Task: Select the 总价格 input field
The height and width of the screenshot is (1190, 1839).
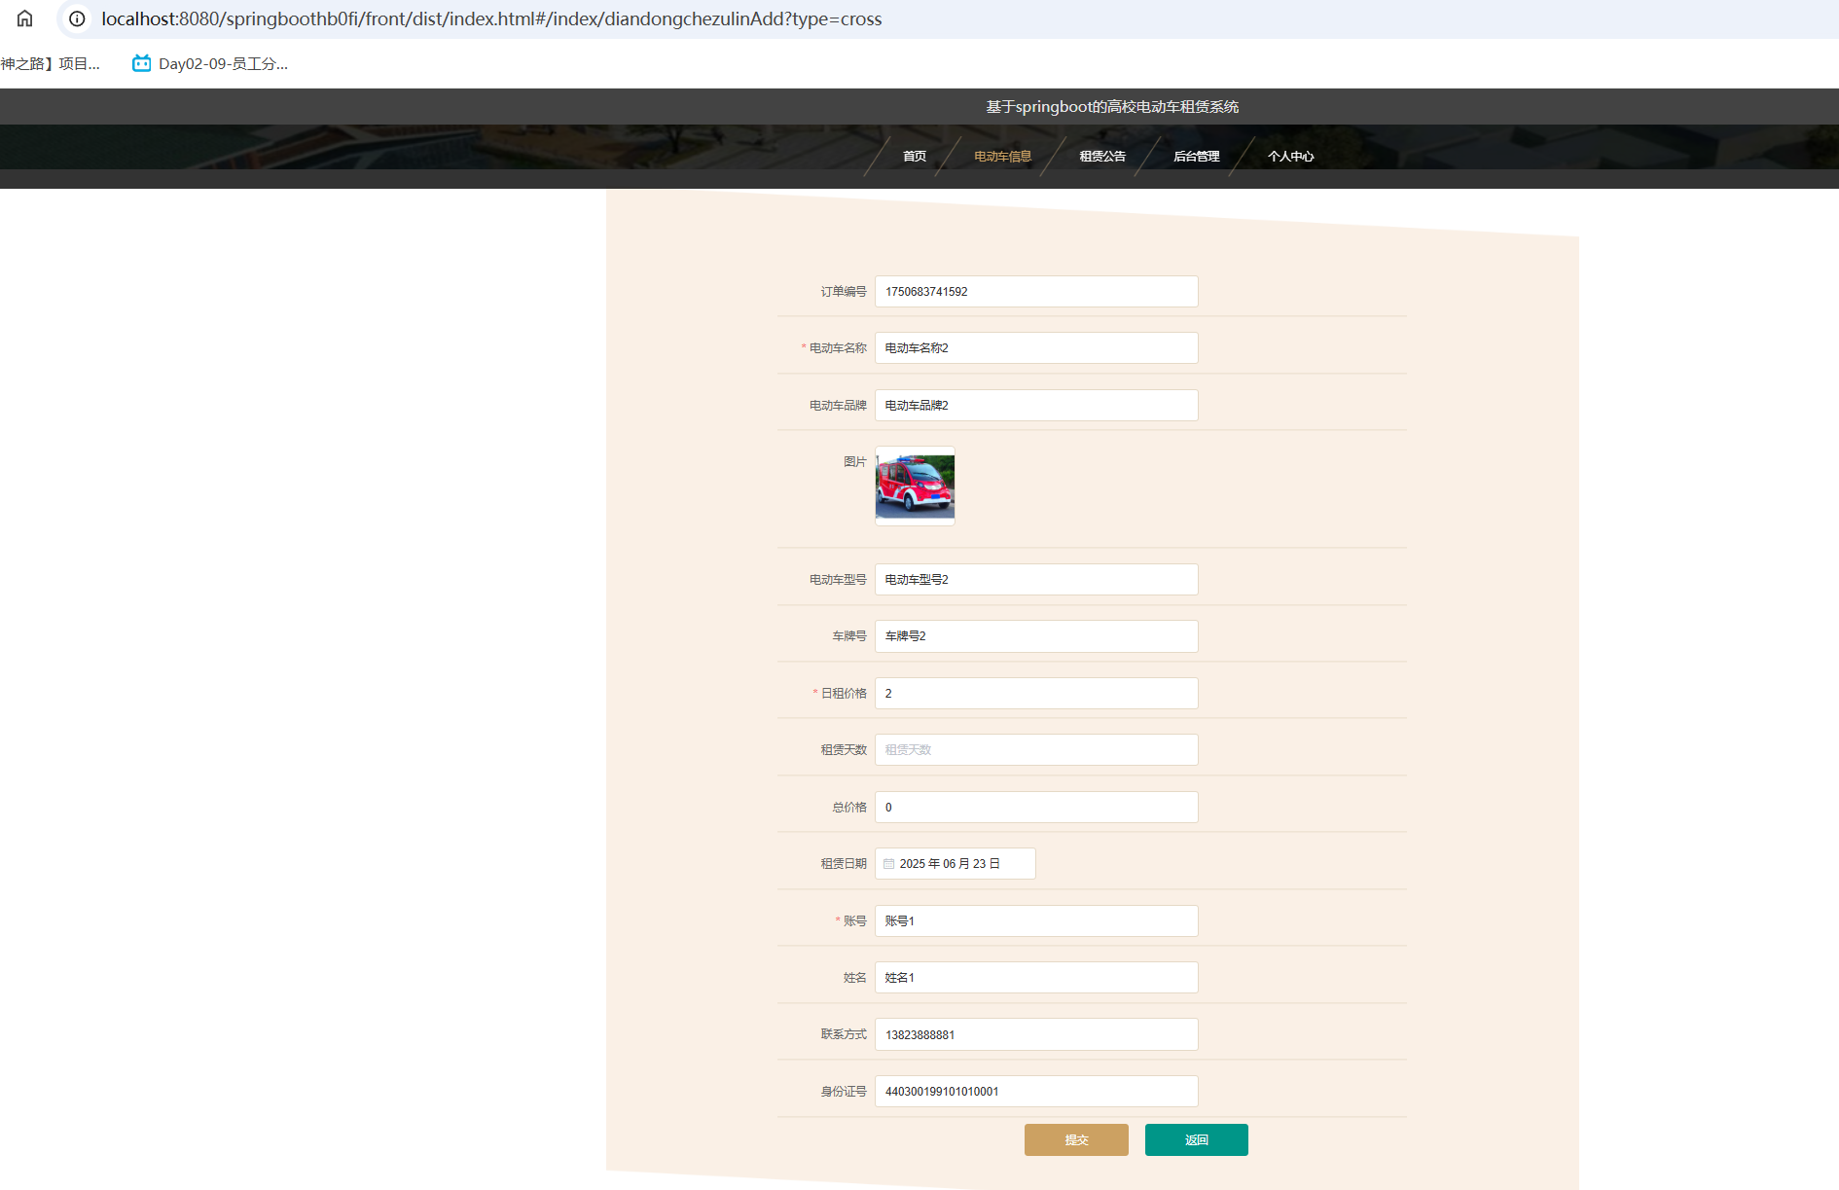Action: coord(1036,808)
